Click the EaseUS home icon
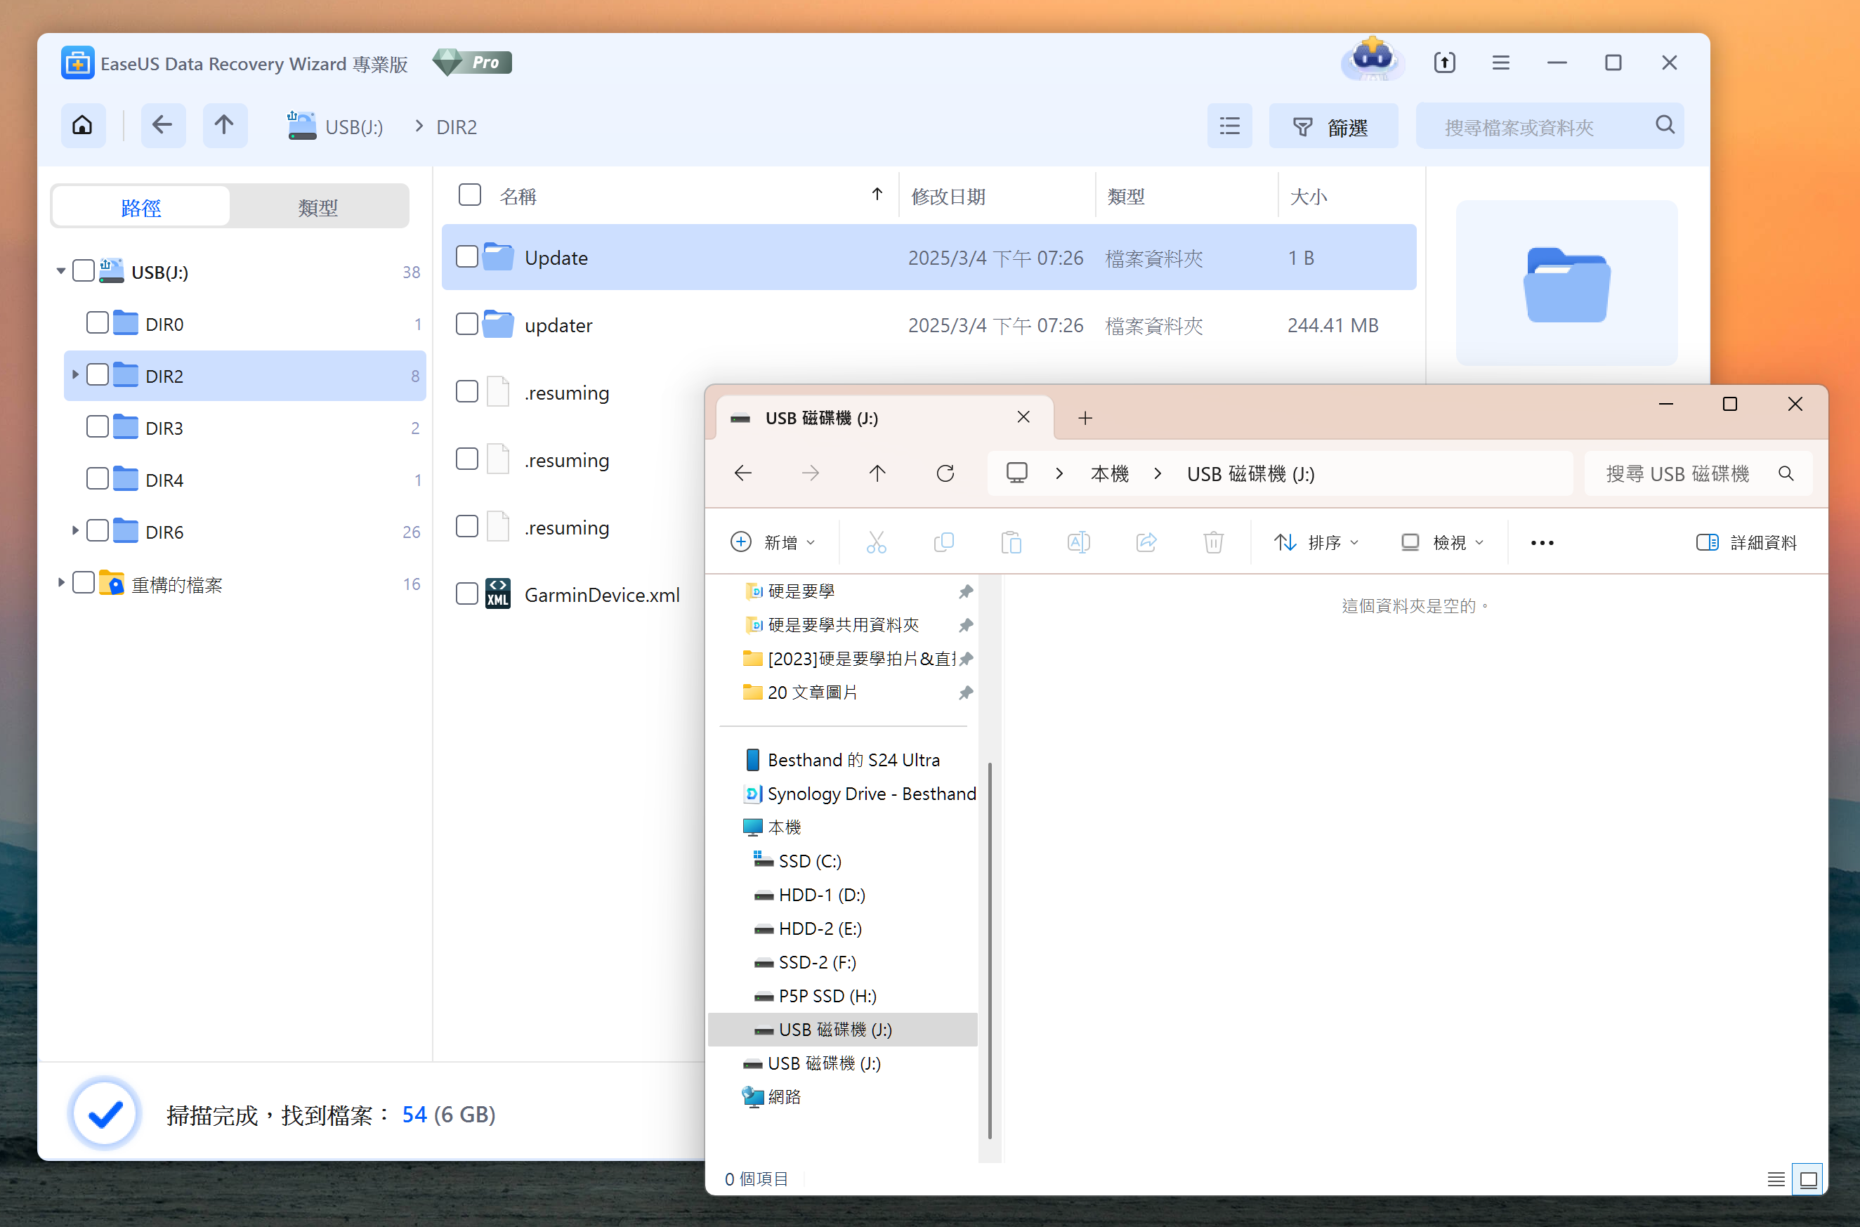Screen dimensions: 1860x1227 tap(83, 125)
